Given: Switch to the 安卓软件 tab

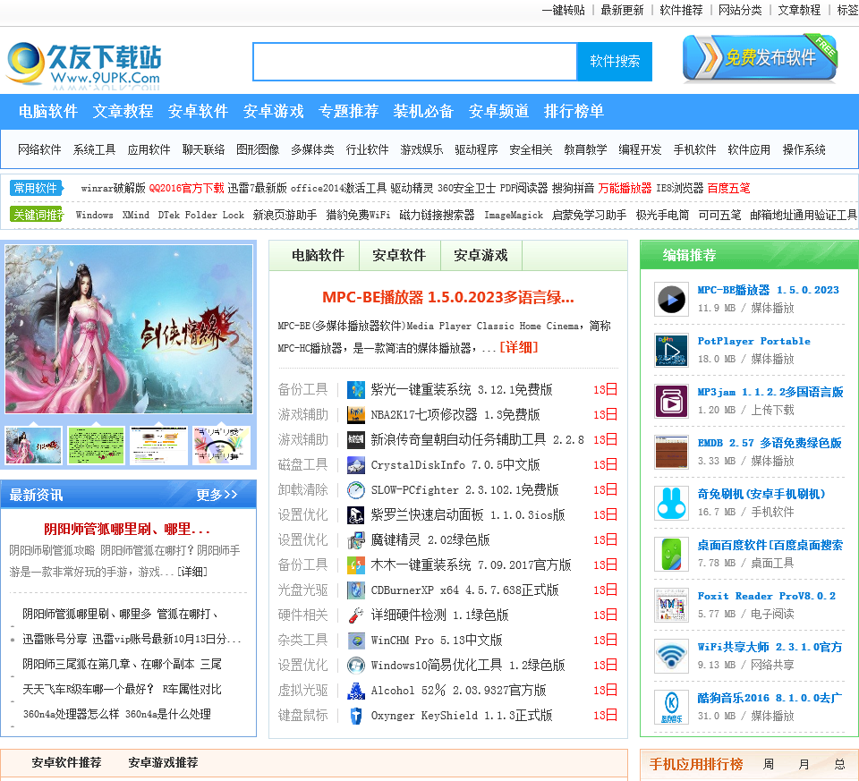Looking at the screenshot, I should tap(399, 255).
